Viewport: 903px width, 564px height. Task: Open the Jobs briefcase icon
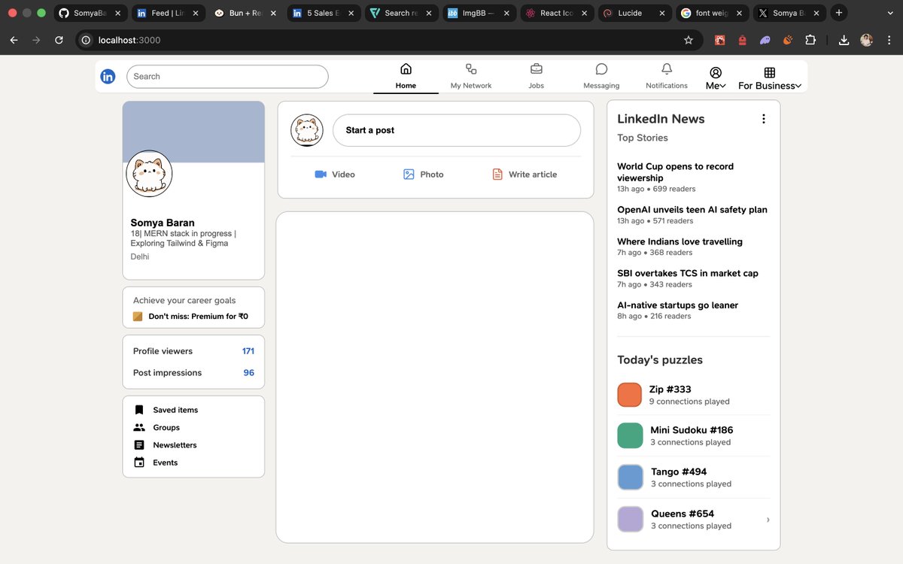pyautogui.click(x=536, y=69)
